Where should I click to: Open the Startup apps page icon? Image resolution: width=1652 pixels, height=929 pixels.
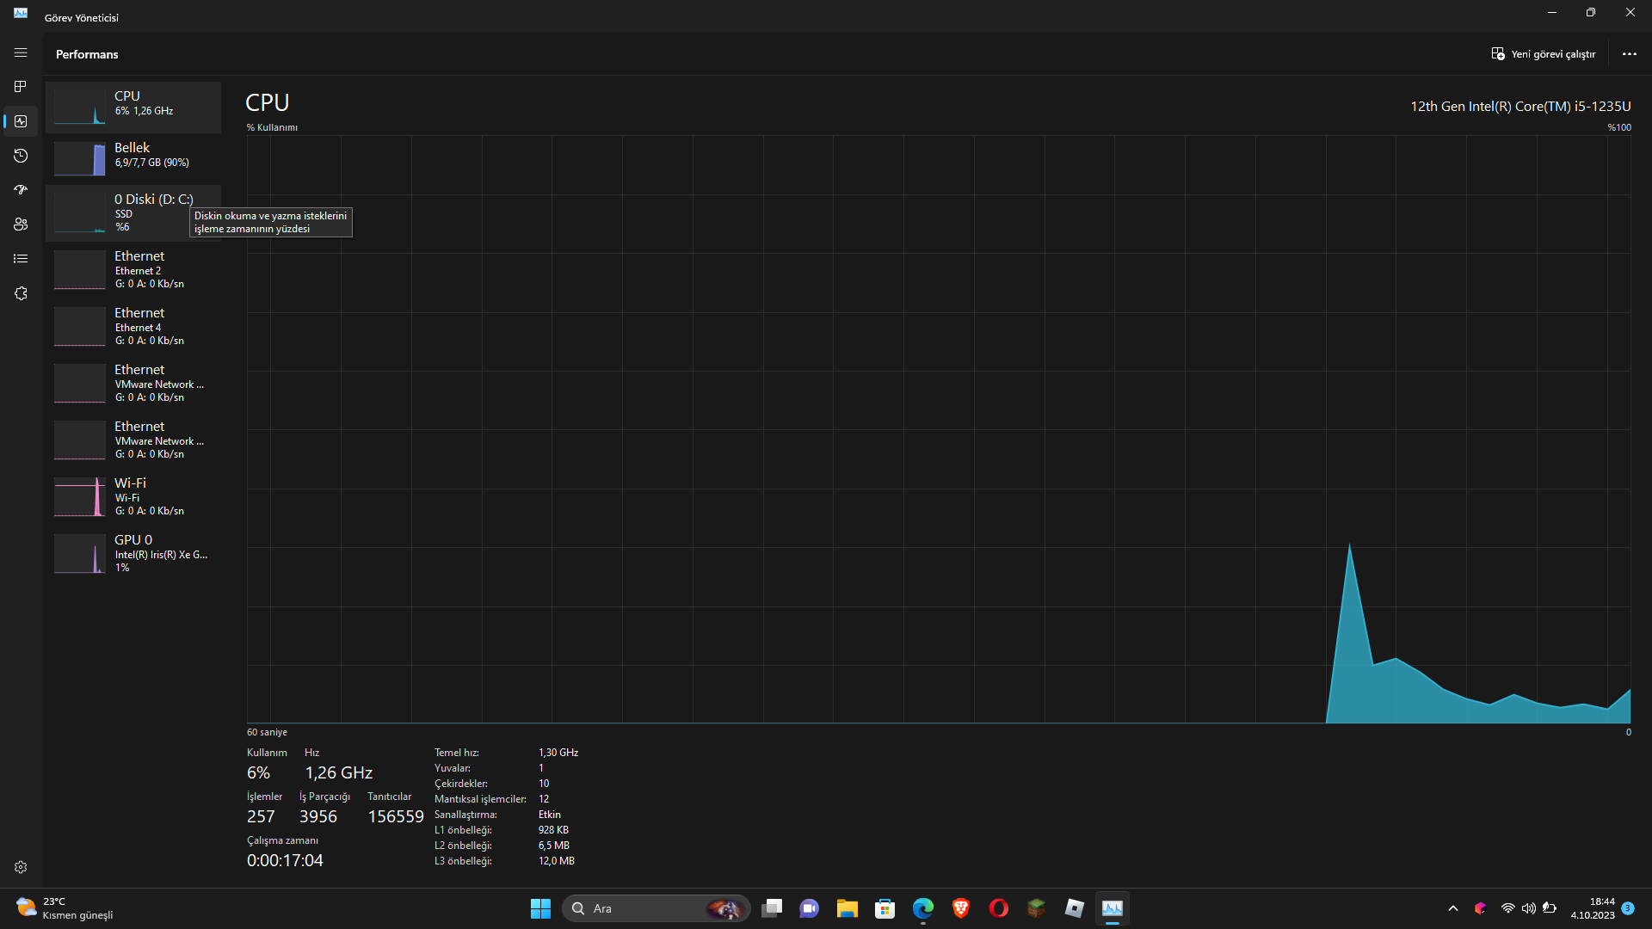(x=21, y=190)
